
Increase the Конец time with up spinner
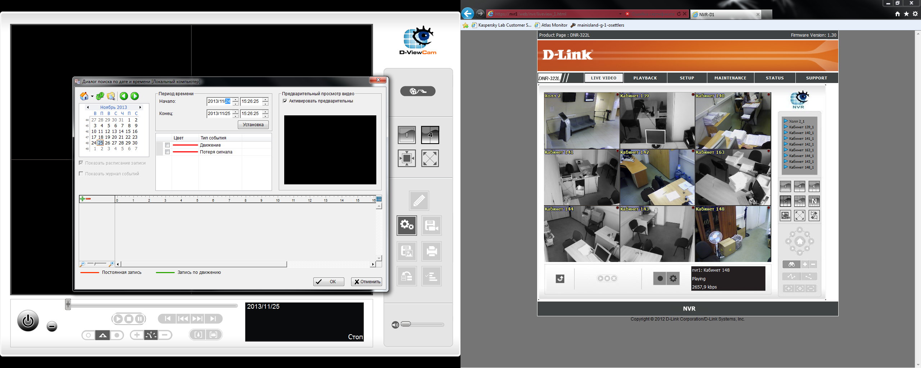265,112
